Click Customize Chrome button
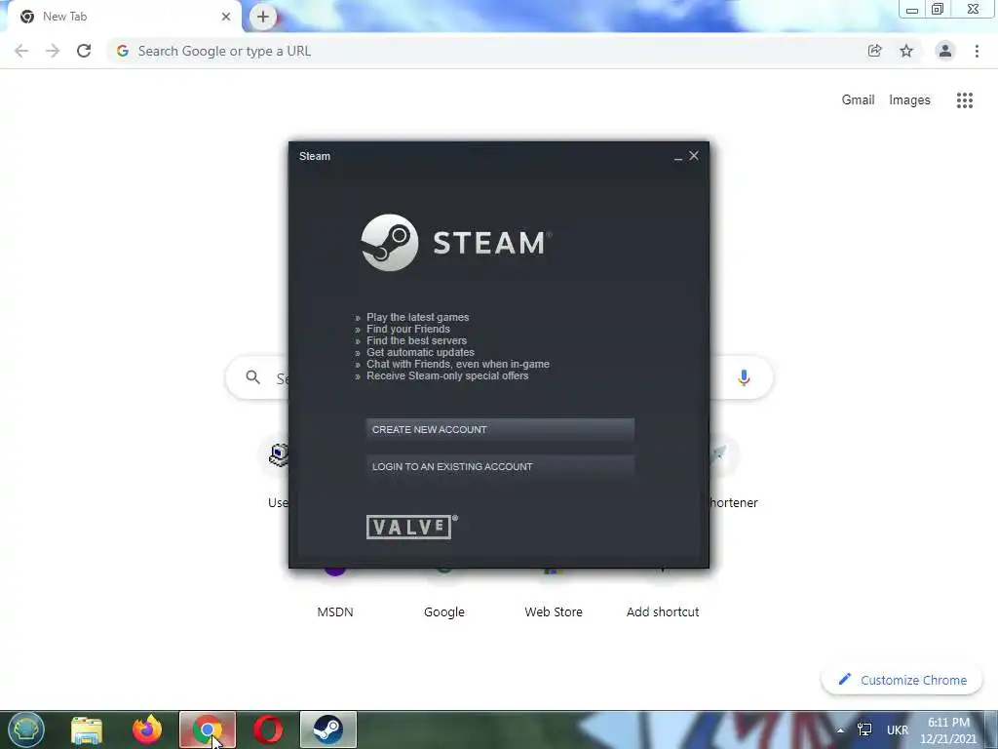Viewport: 998px width, 749px height. [x=902, y=680]
